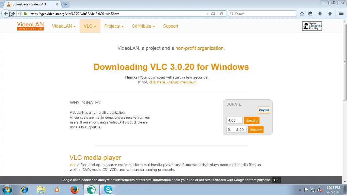The height and width of the screenshot is (195, 347).
Task: Go back using the browser back arrow
Action: (x=6, y=14)
